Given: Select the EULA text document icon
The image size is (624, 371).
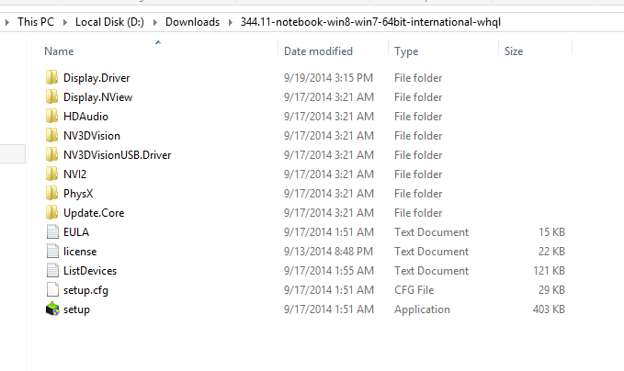Looking at the screenshot, I should (x=52, y=232).
